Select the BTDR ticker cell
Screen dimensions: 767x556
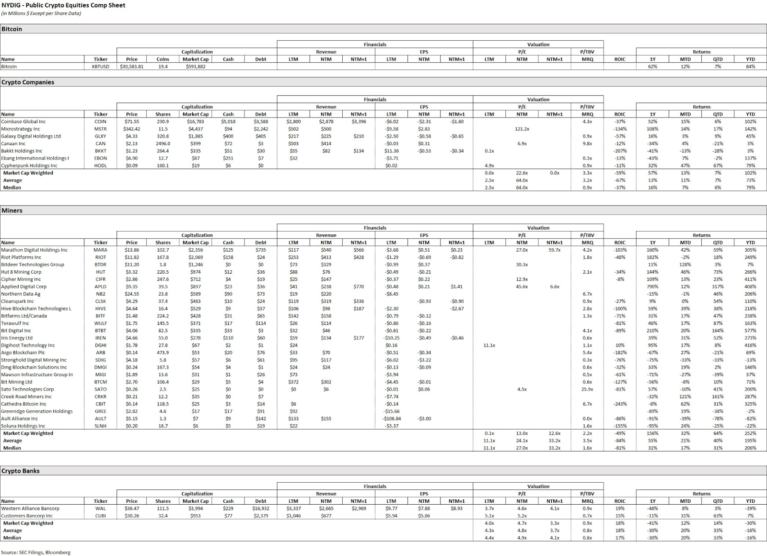[x=101, y=265]
